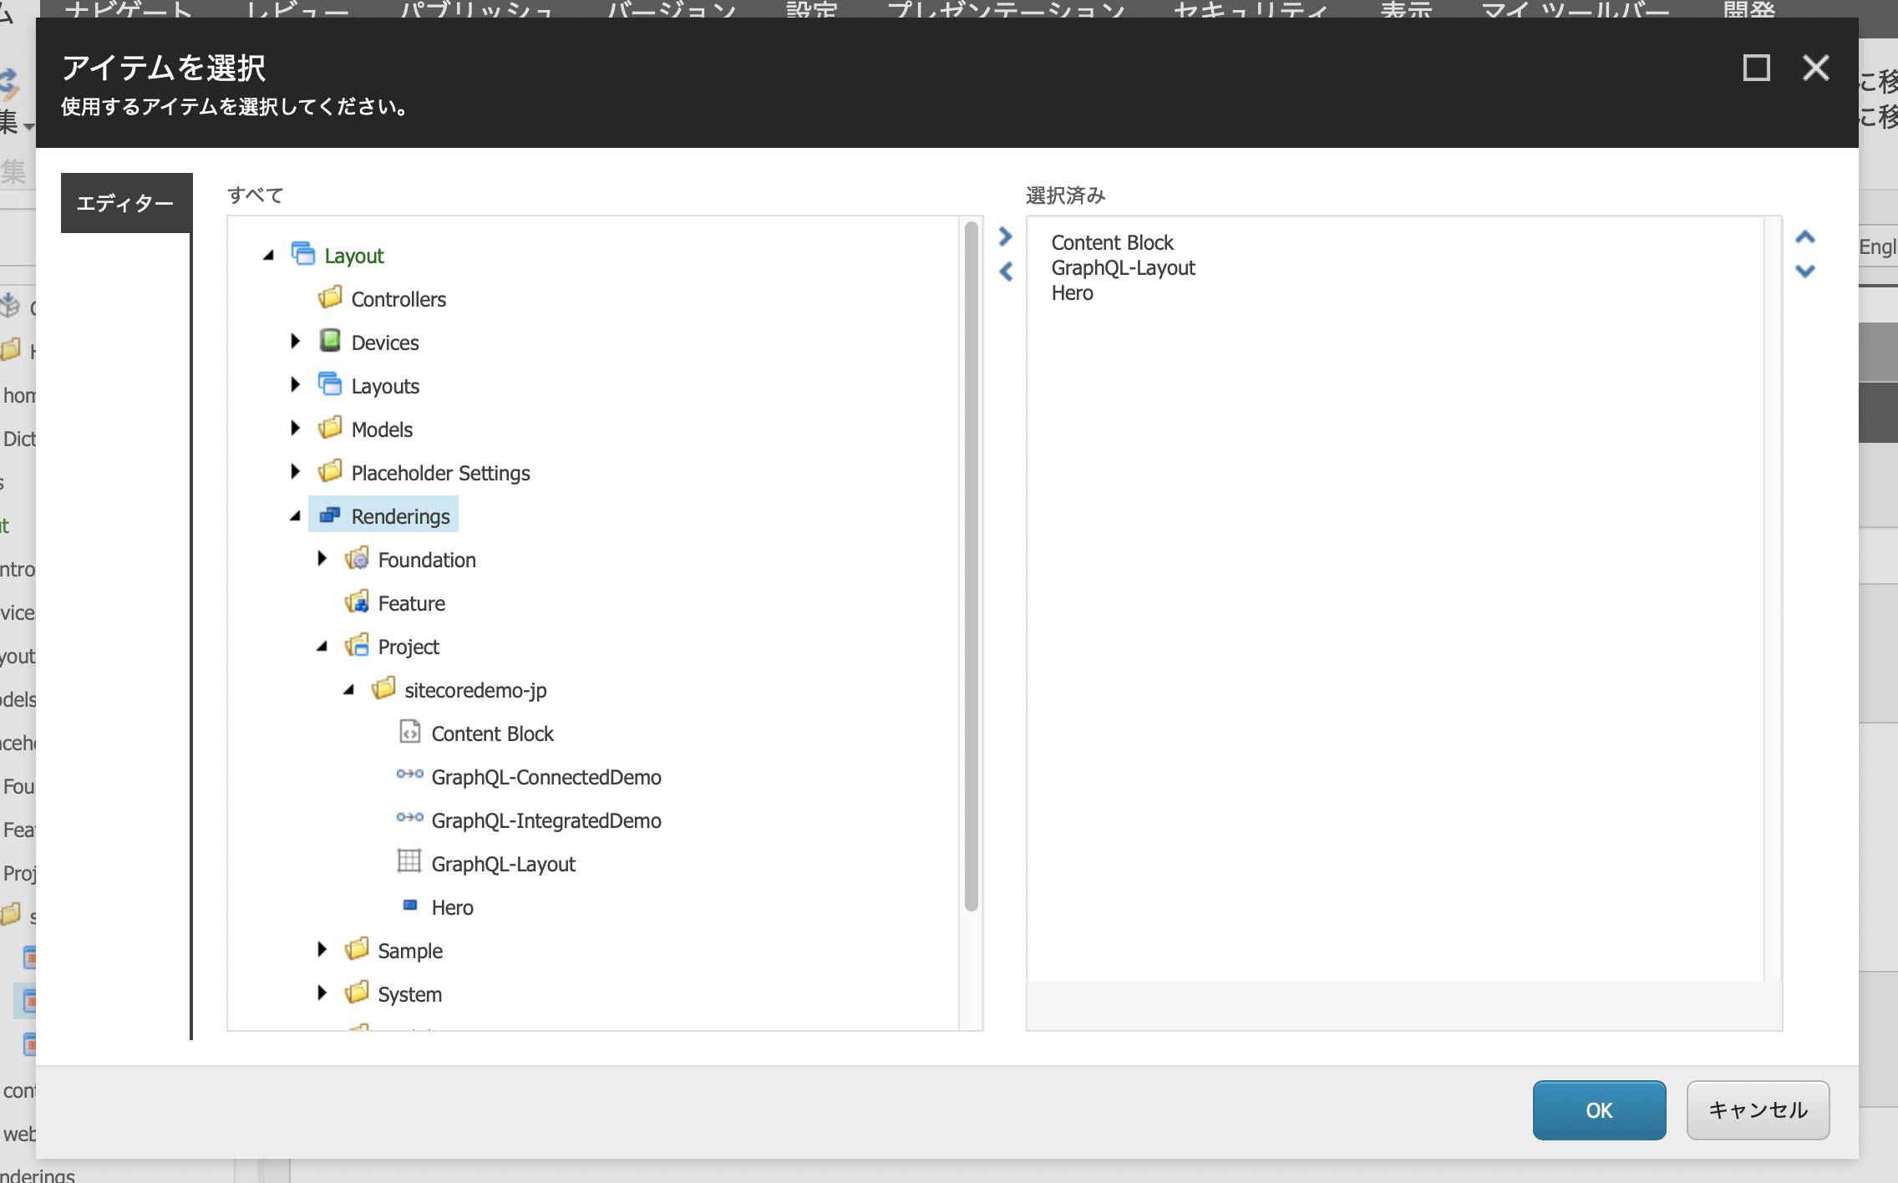Click the System folder icon

tap(357, 992)
